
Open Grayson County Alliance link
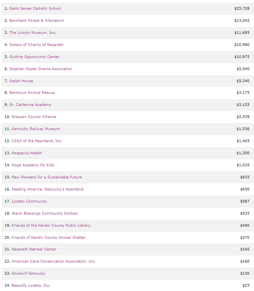pyautogui.click(x=34, y=117)
